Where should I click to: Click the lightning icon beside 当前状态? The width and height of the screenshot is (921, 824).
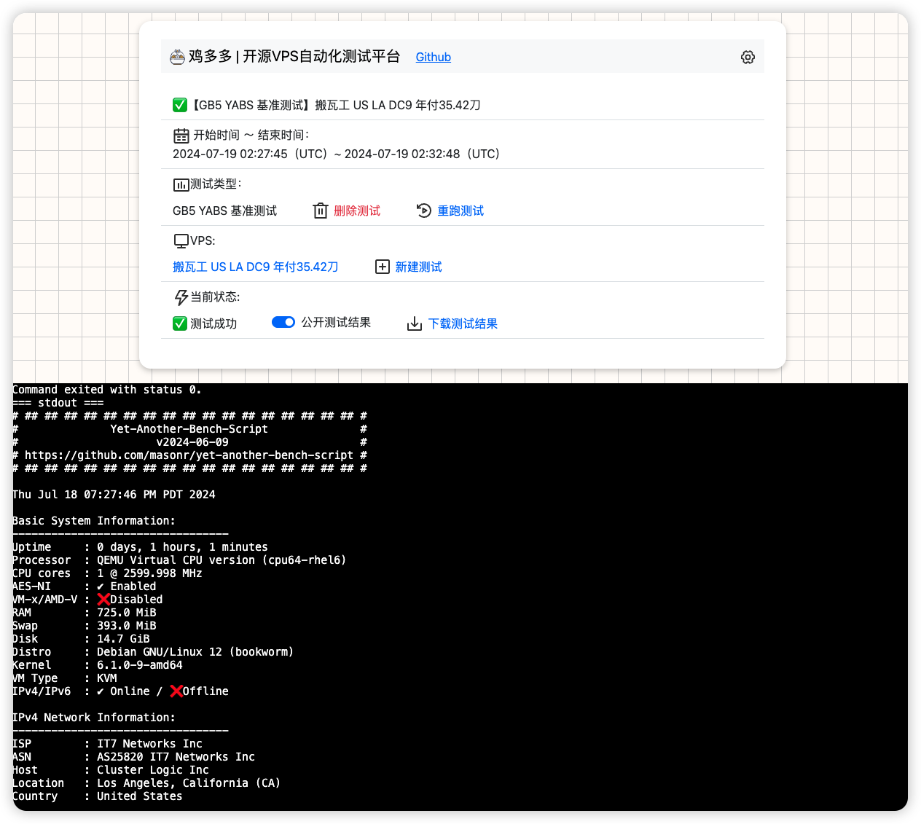coord(181,297)
